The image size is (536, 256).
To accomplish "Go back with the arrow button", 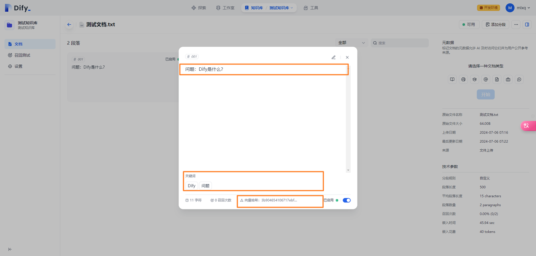I will [69, 25].
